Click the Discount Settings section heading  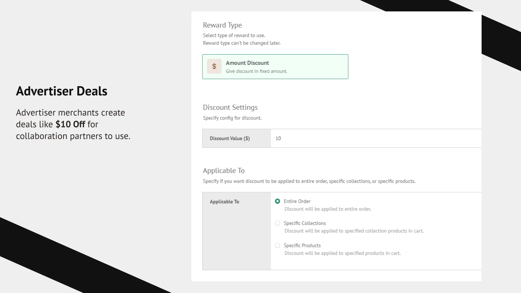click(230, 107)
